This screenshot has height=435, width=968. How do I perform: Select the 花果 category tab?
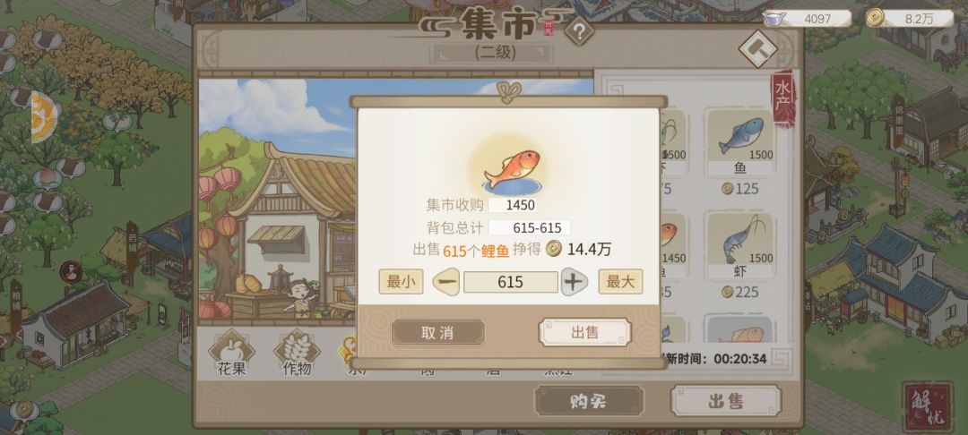(x=231, y=354)
